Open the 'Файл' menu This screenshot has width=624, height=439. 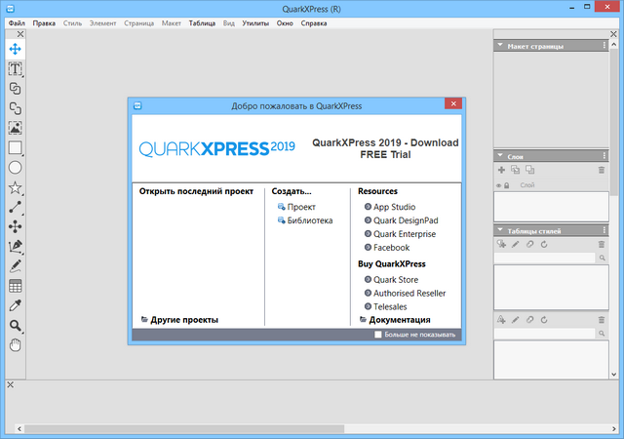(17, 21)
